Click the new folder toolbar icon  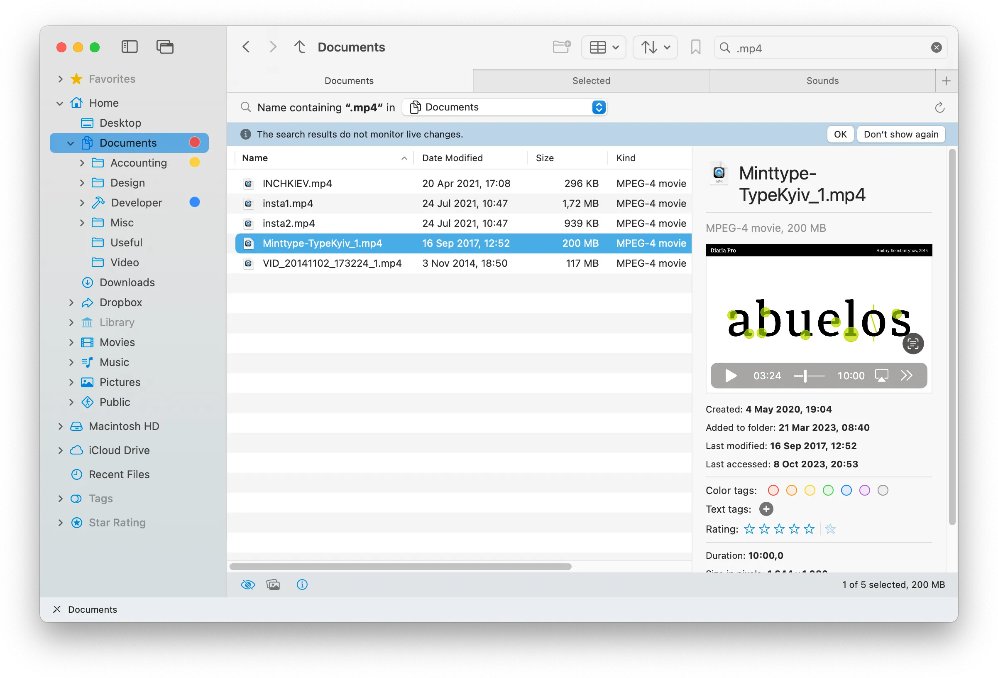pos(561,47)
